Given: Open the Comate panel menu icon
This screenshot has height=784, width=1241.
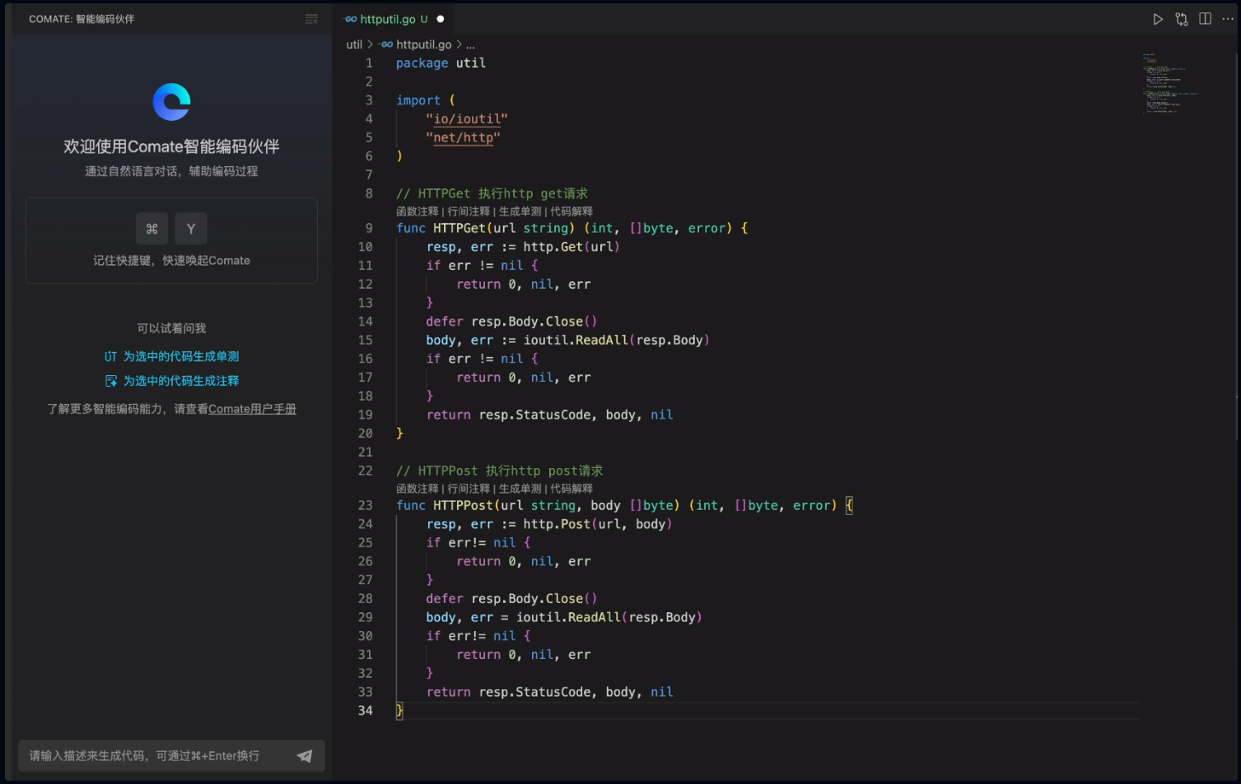Looking at the screenshot, I should 311,19.
